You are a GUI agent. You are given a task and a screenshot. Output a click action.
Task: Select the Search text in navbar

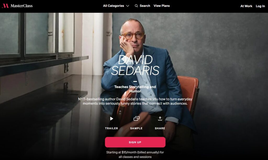pos(145,6)
